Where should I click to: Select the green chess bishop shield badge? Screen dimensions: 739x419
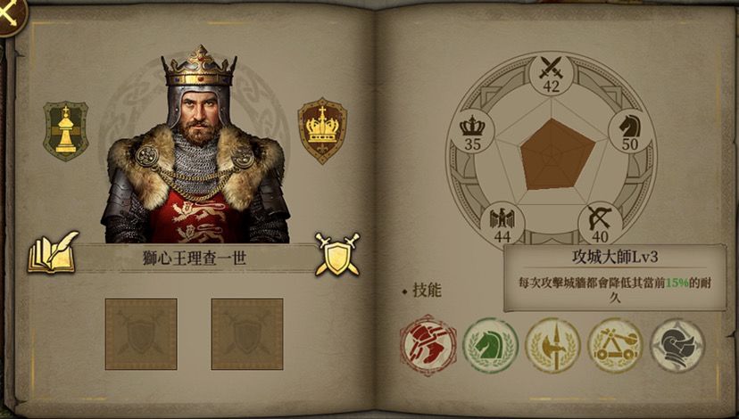pyautogui.click(x=65, y=130)
